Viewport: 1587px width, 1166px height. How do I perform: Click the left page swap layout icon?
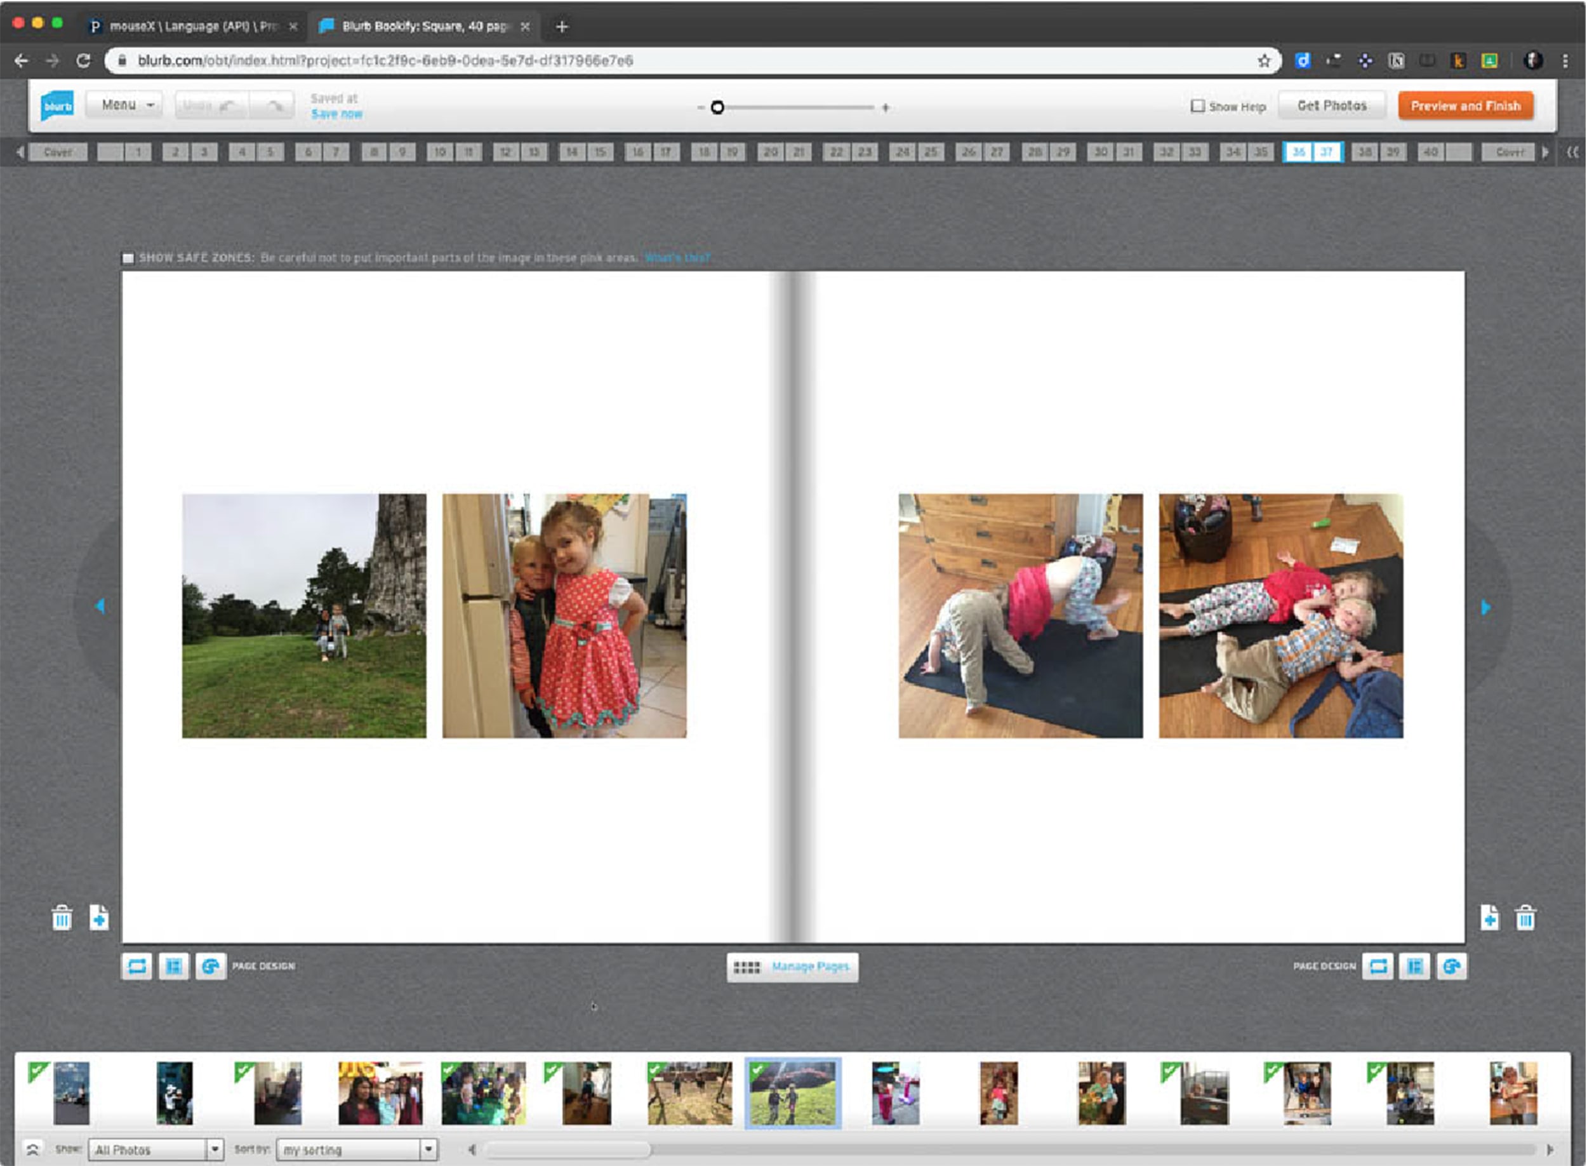pos(137,966)
